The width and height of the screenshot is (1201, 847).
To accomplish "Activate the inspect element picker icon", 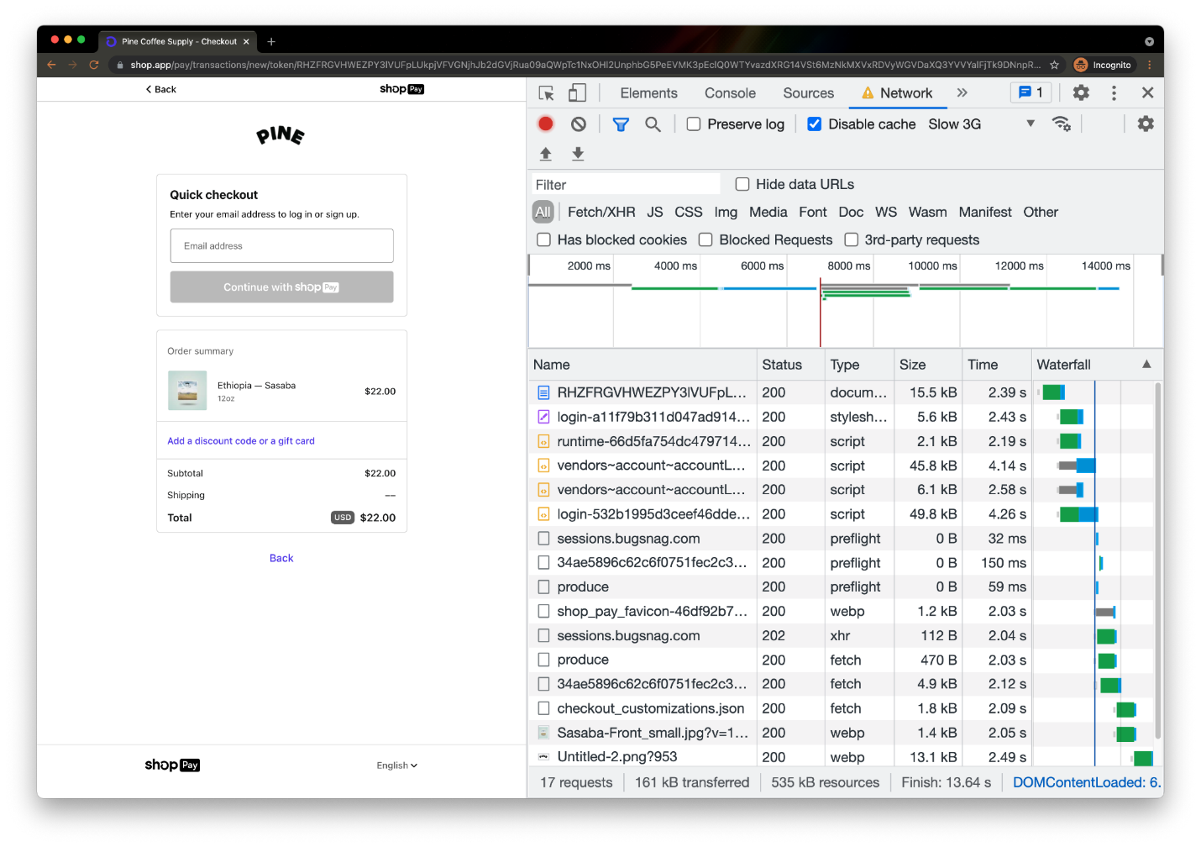I will (x=547, y=93).
